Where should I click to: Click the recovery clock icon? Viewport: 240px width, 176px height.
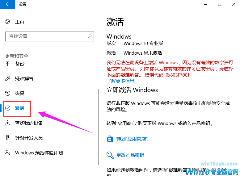8,93
